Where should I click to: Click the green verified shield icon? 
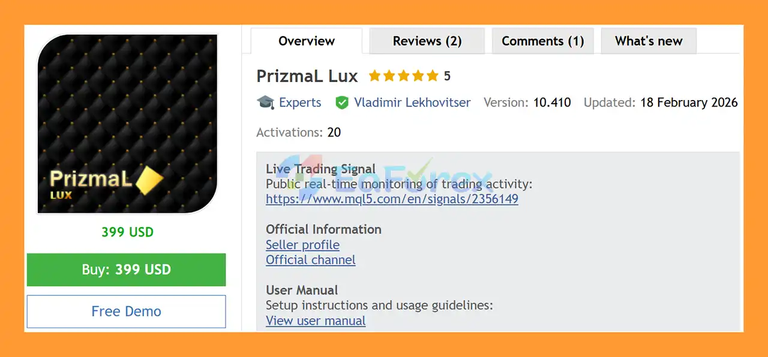(x=342, y=102)
